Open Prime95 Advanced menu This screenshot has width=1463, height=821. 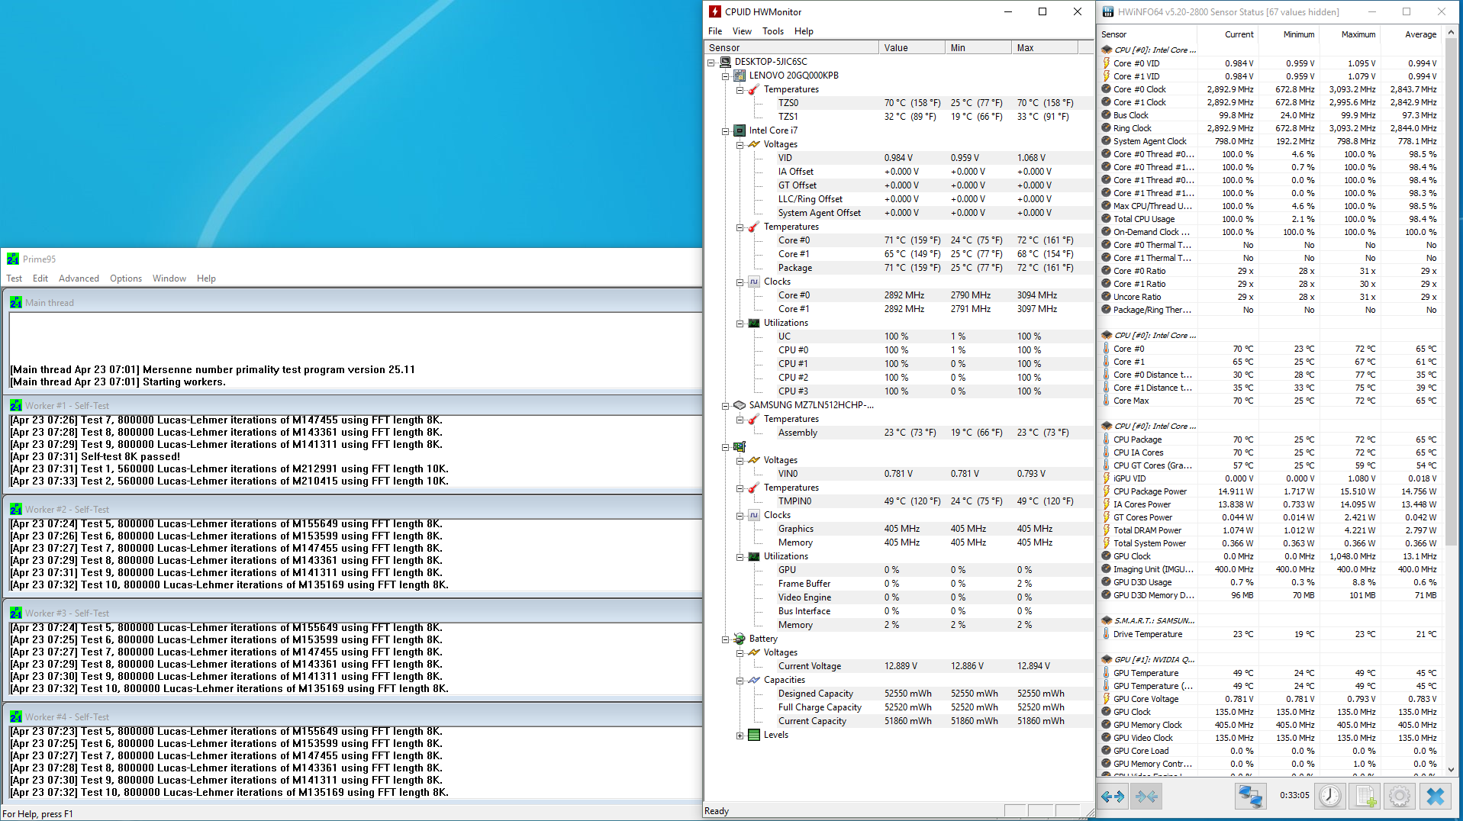click(79, 278)
